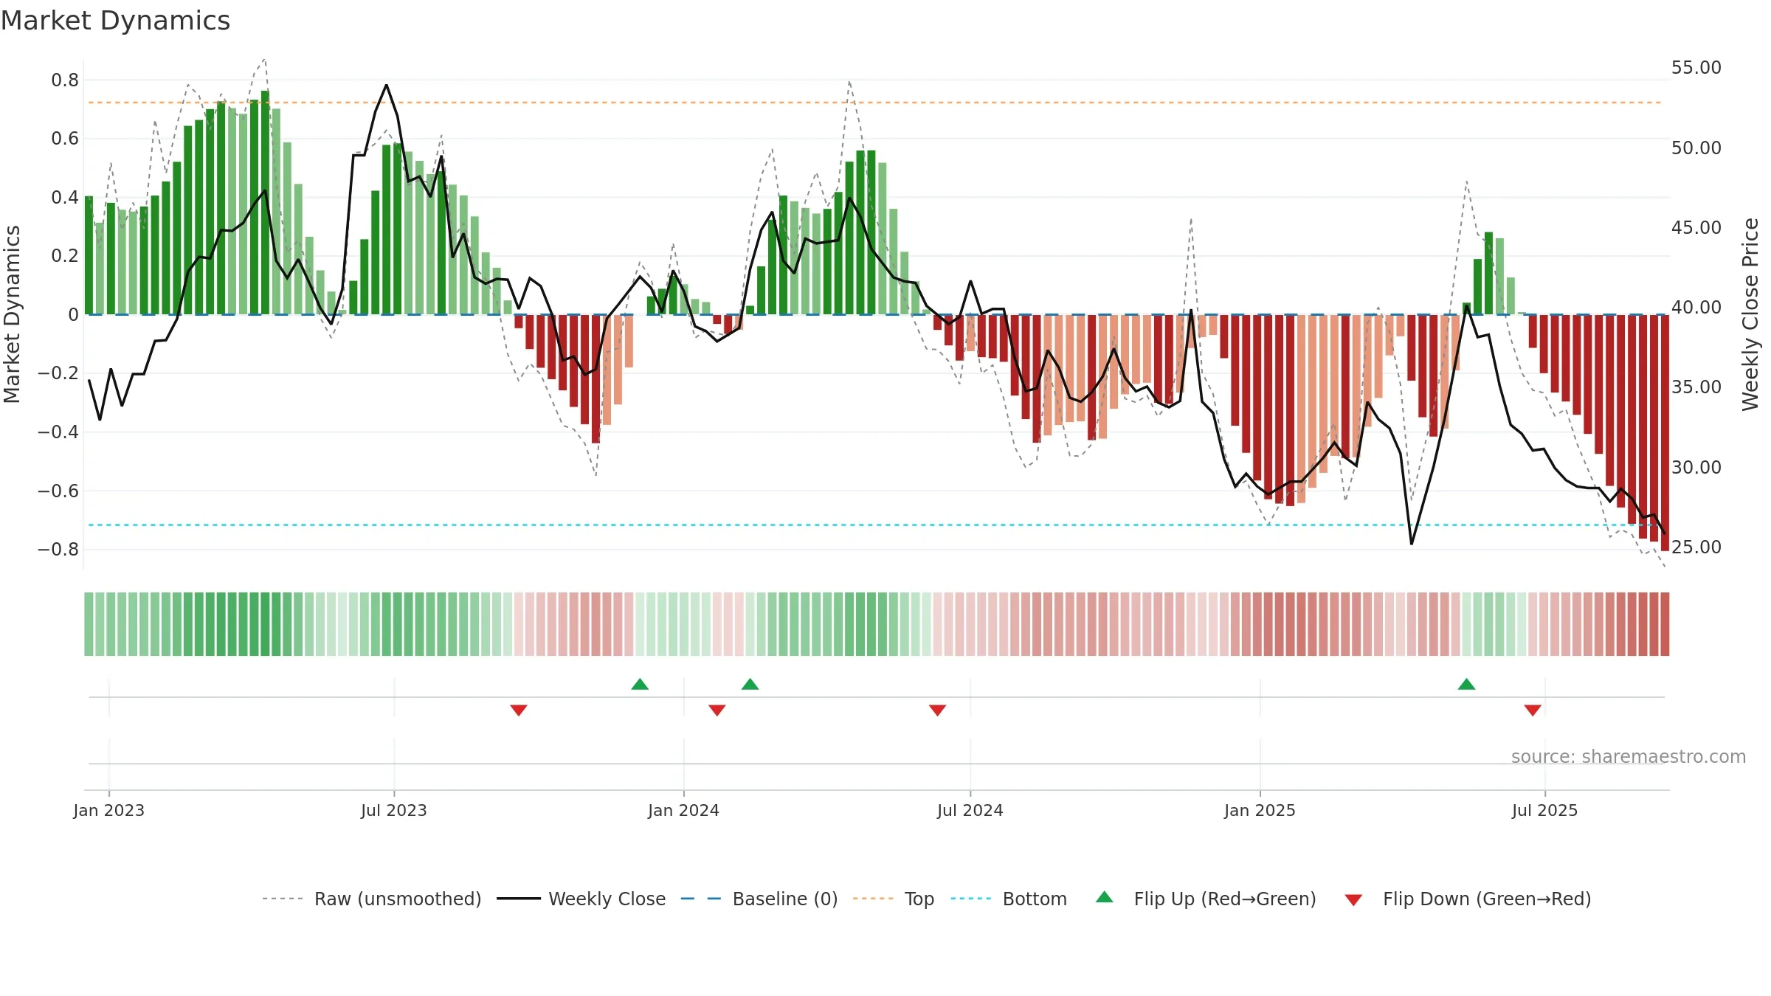Toggle the Flip Up (Red→Green) legend entry

(1206, 899)
